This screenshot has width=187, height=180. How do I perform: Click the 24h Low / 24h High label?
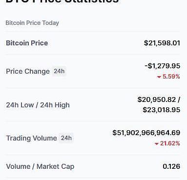[x=38, y=105]
